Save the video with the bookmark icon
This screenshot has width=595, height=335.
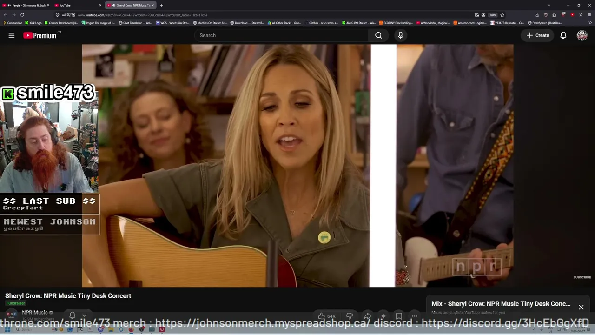[399, 316]
